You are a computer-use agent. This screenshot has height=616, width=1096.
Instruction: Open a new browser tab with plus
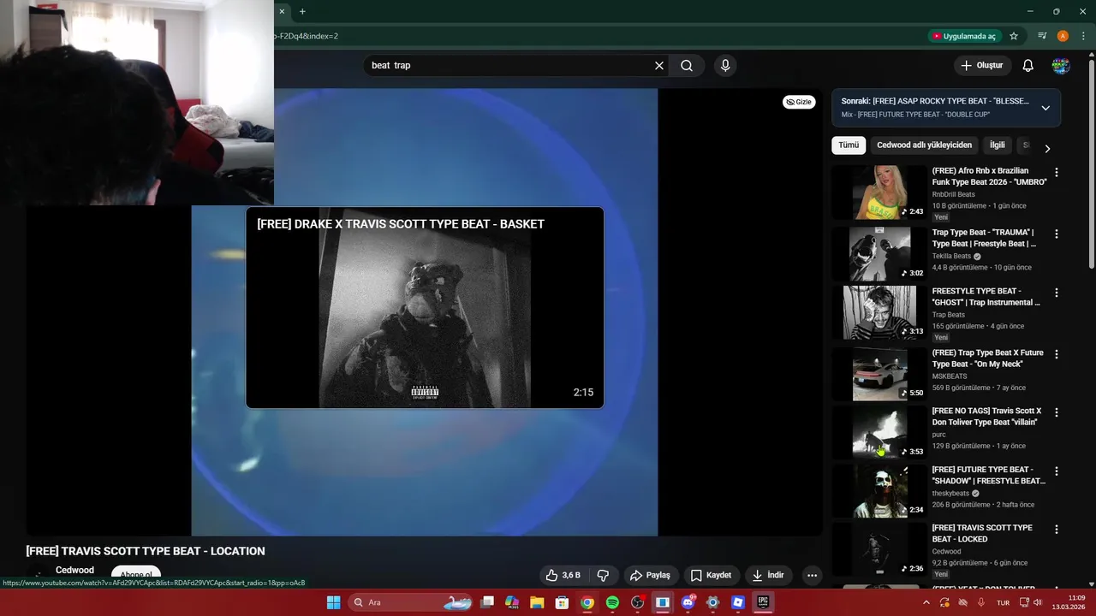tap(302, 11)
